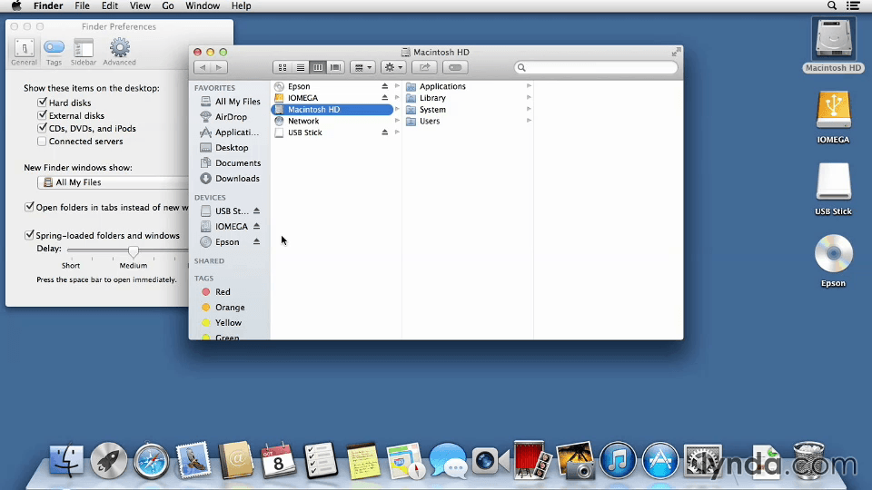Select All My Files in the sidebar
Screen dimensions: 872x490
coord(230,101)
